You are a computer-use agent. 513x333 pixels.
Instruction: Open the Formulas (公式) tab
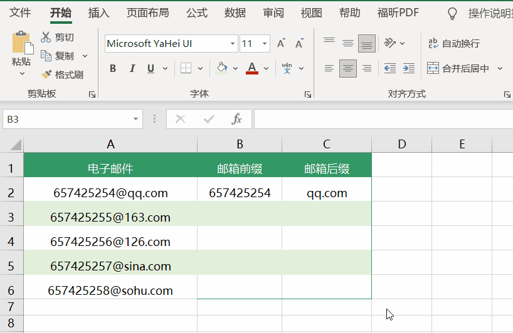(x=197, y=13)
